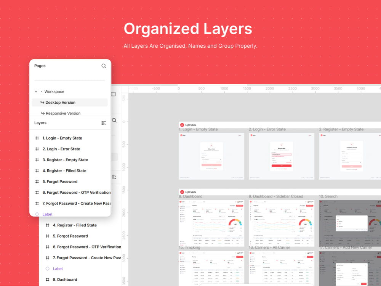
Task: Click the search icon in Pages panel
Action: tap(104, 66)
